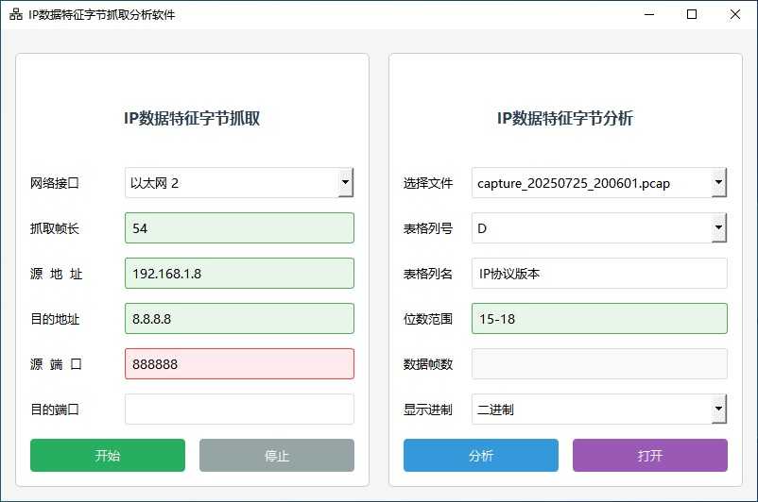758x502 pixels.
Task: Select the 目的地址 field showing 8.8.8.8
Action: point(239,319)
